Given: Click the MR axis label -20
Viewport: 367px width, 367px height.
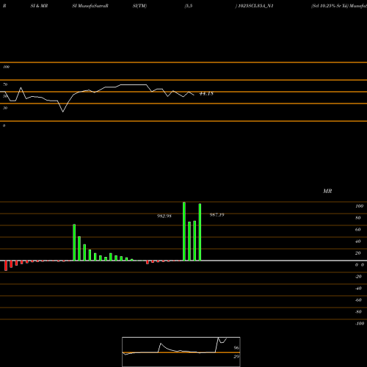Looking at the screenshot, I should pos(358,277).
